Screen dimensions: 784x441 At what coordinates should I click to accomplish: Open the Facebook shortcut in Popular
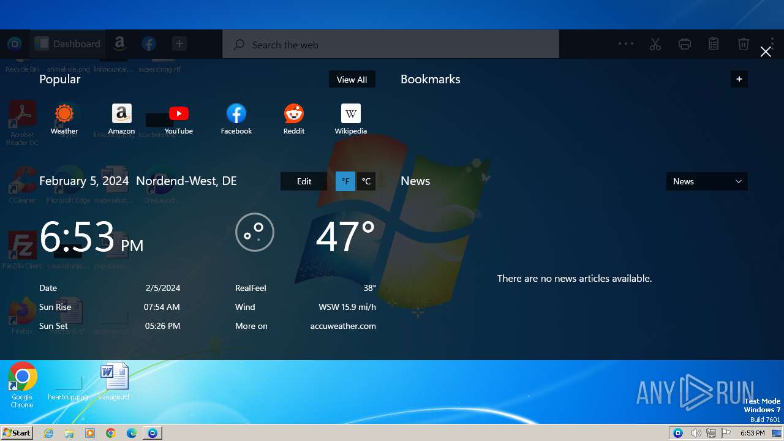coord(236,119)
